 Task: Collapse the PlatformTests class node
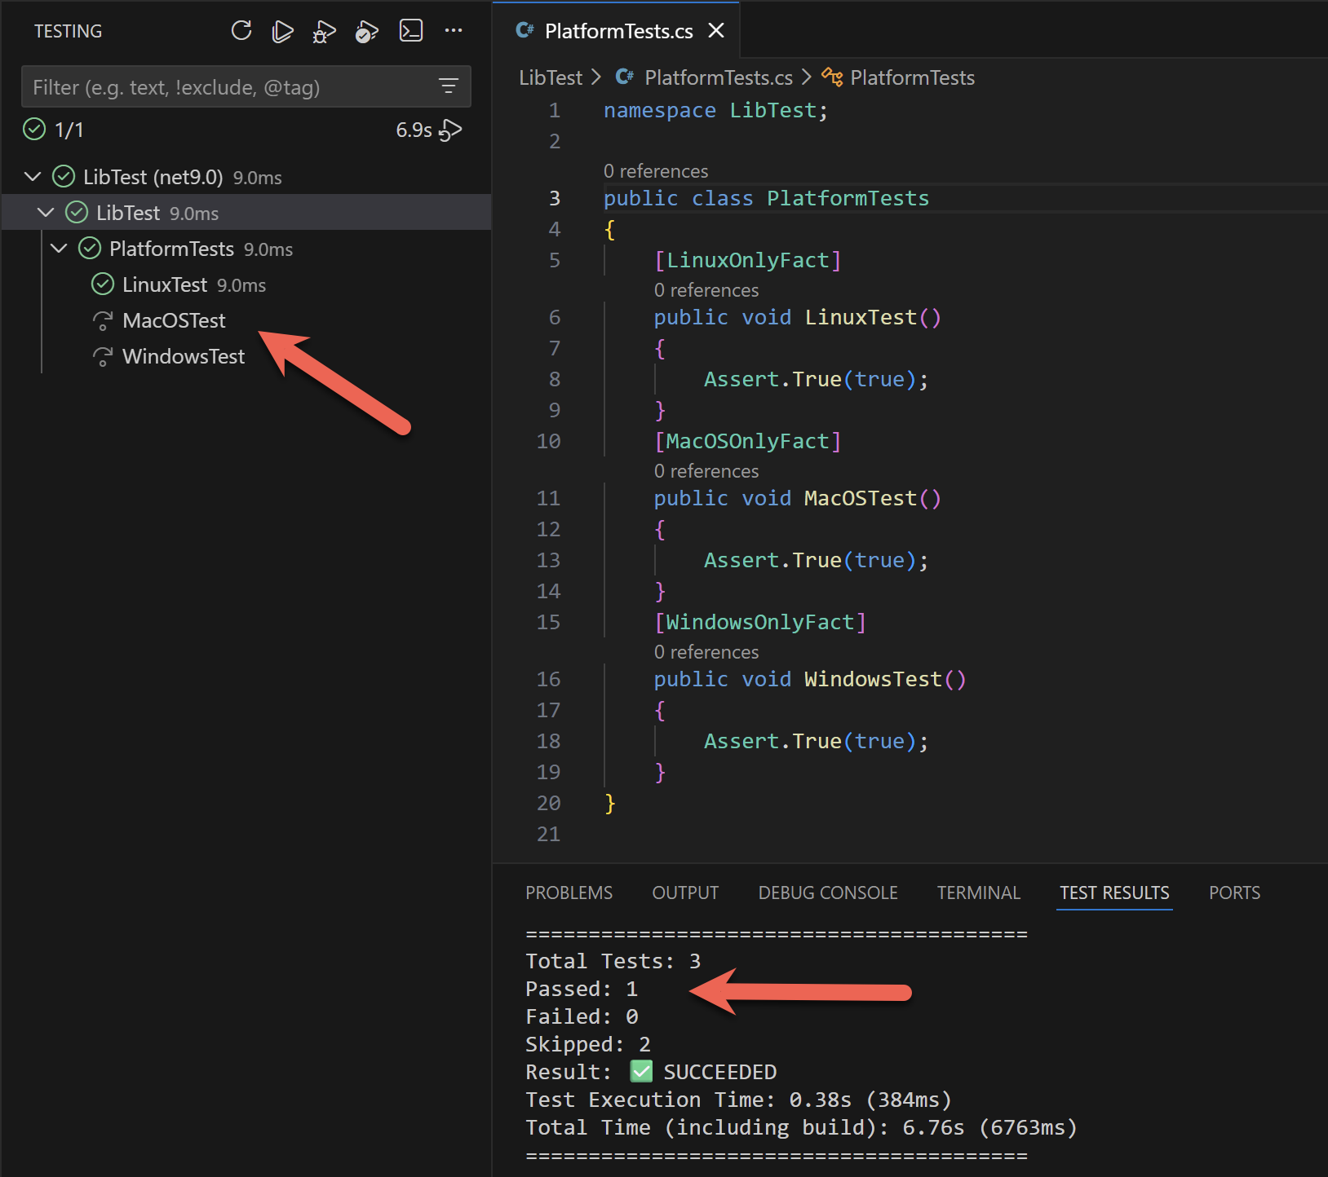point(59,249)
